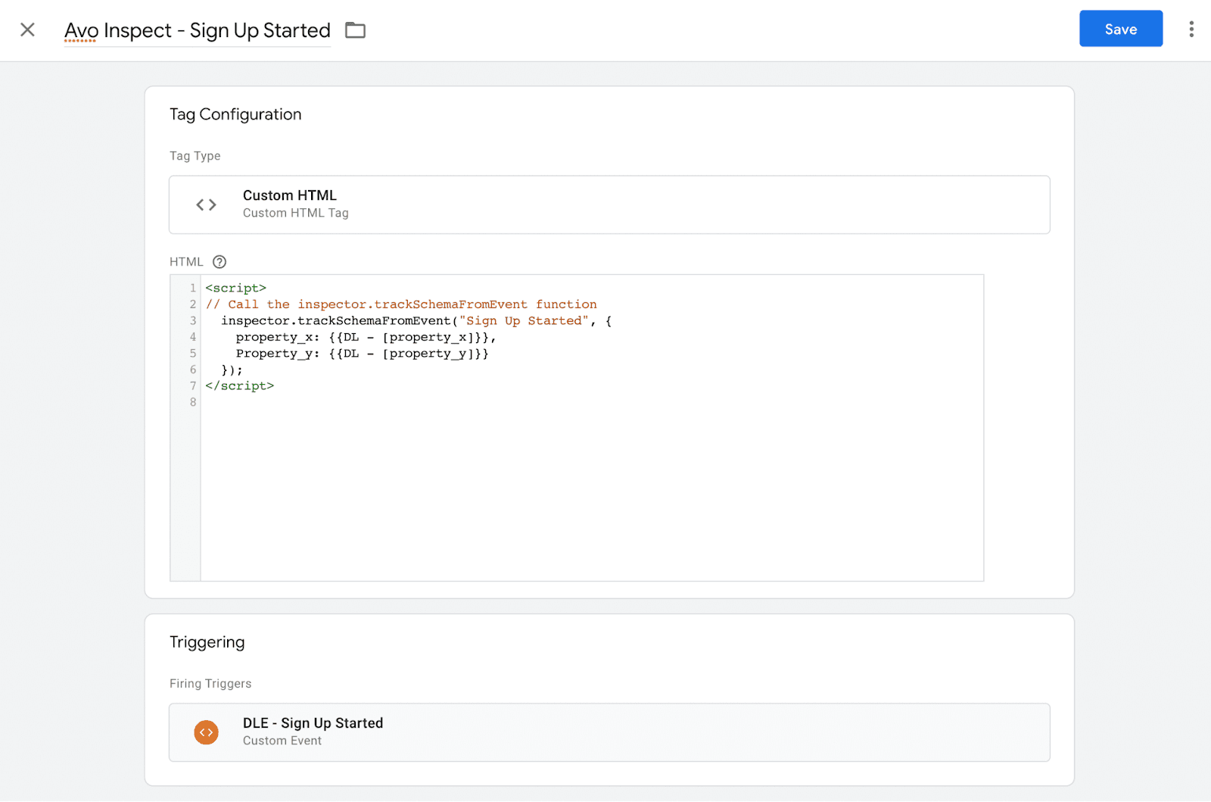Click the closing script tag on line 7
Viewport: 1211px width, 802px height.
[x=239, y=385]
